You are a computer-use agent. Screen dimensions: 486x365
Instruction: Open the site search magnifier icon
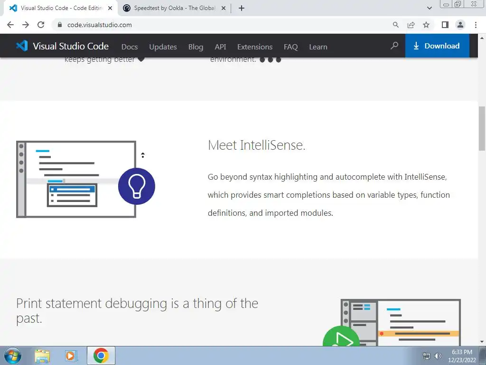(x=394, y=46)
